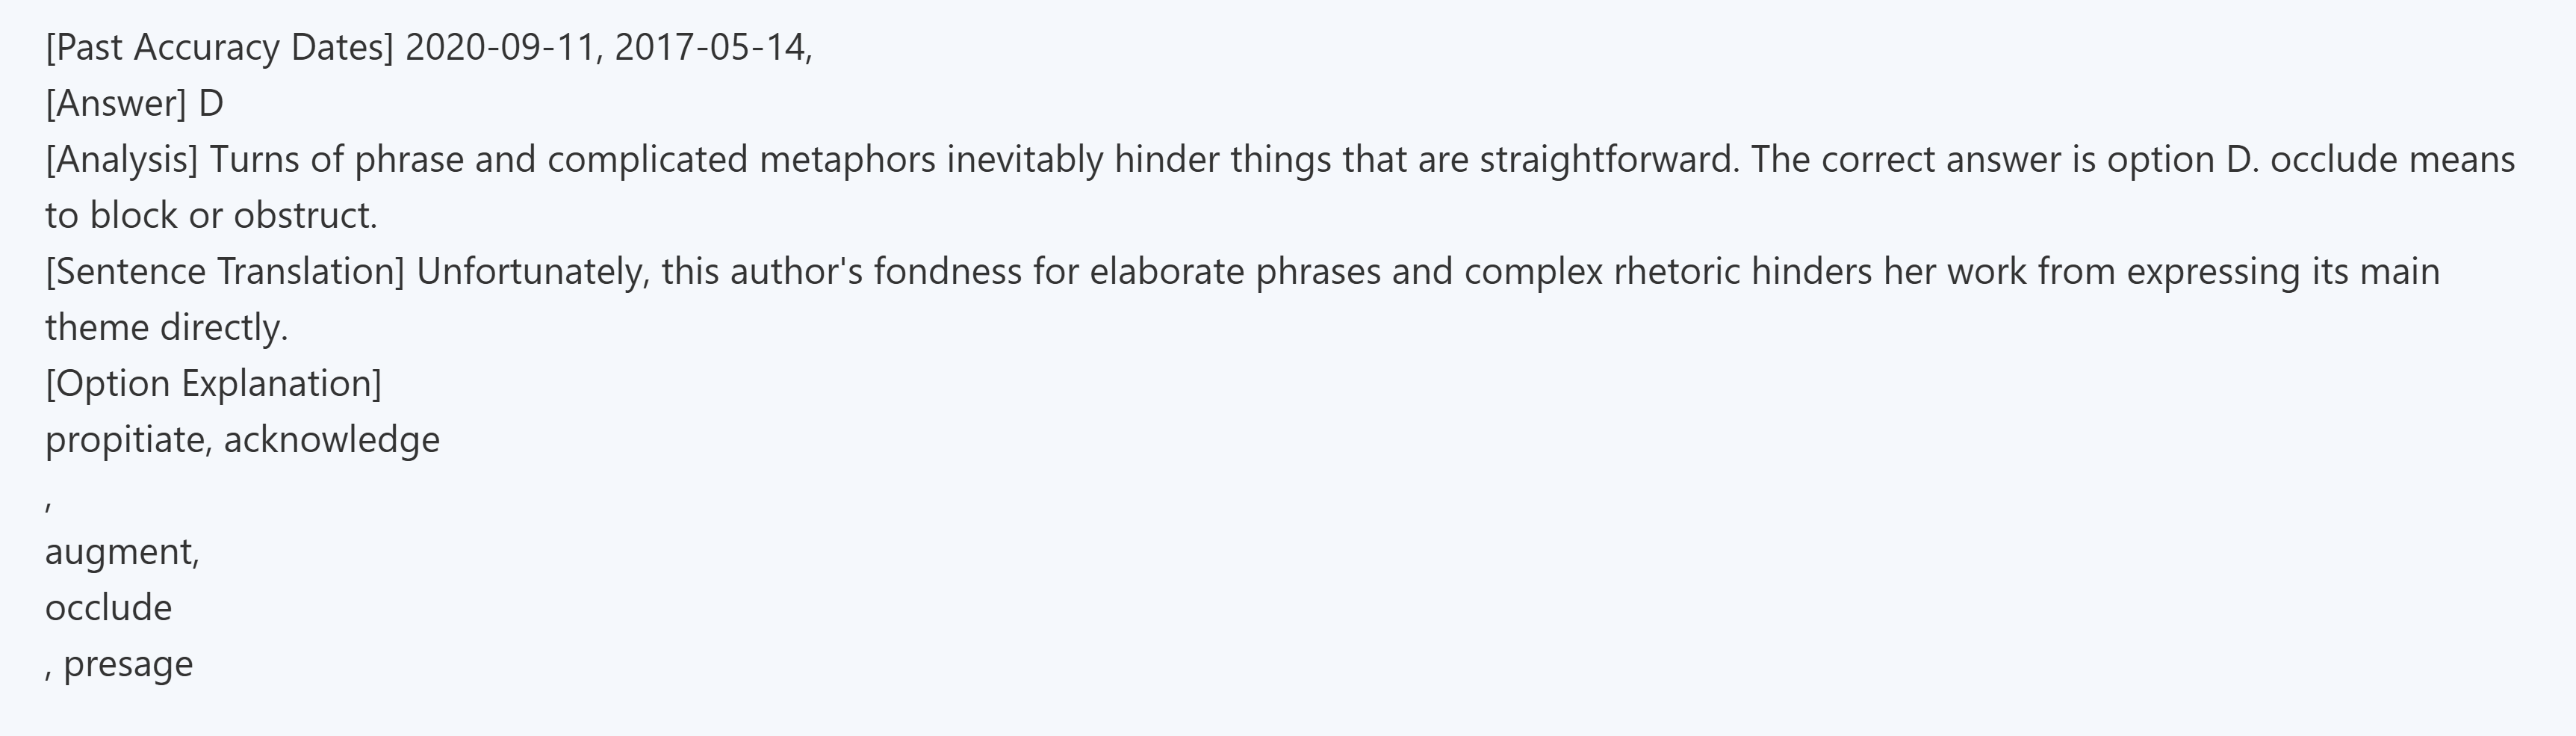Select the word propitiate in options
Viewport: 2576px width, 736px height.
(124, 439)
